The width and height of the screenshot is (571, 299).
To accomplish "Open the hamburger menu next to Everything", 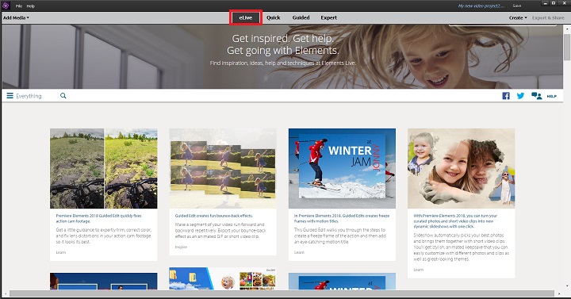I will pos(10,96).
